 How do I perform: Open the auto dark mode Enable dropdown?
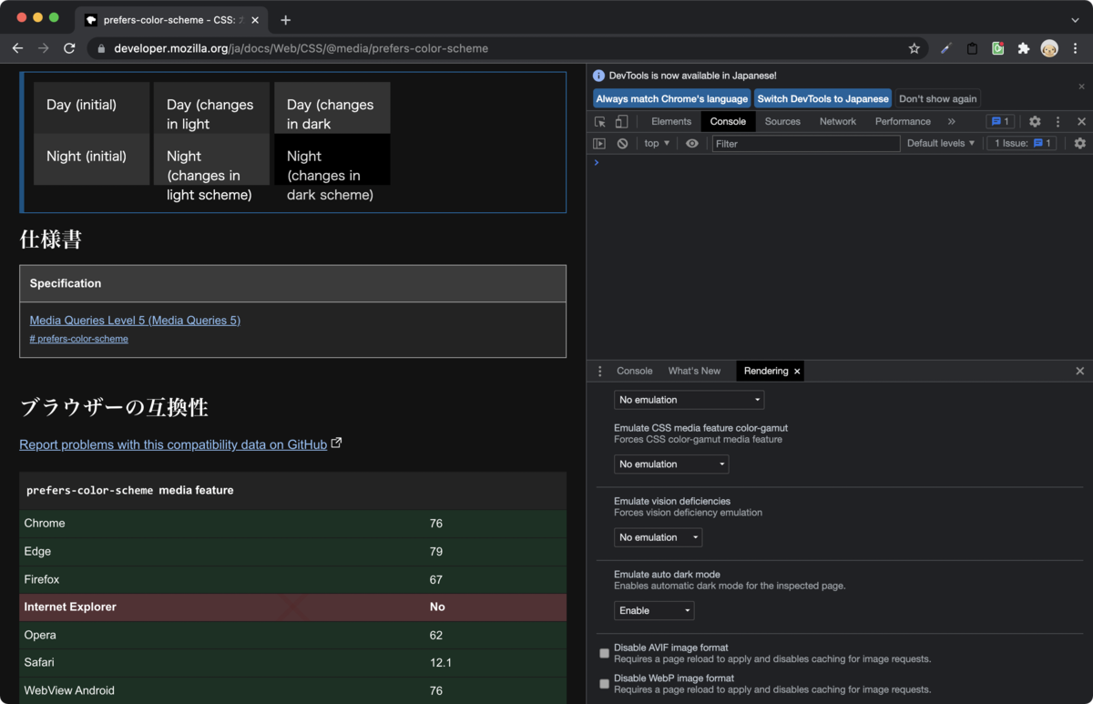(x=654, y=610)
